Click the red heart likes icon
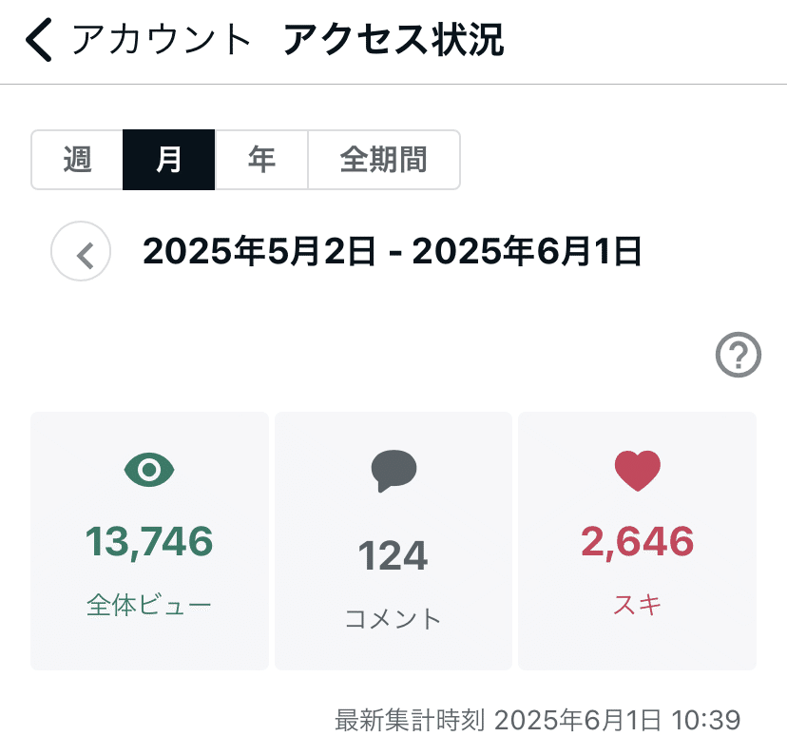This screenshot has width=787, height=756. (637, 470)
